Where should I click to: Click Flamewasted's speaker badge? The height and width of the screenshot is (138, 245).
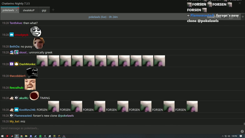point(11,115)
